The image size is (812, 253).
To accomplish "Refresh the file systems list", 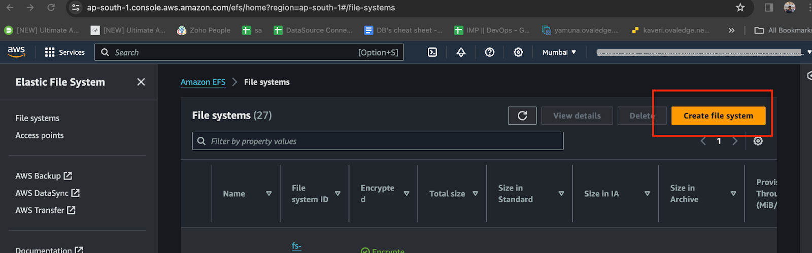I will [x=522, y=116].
